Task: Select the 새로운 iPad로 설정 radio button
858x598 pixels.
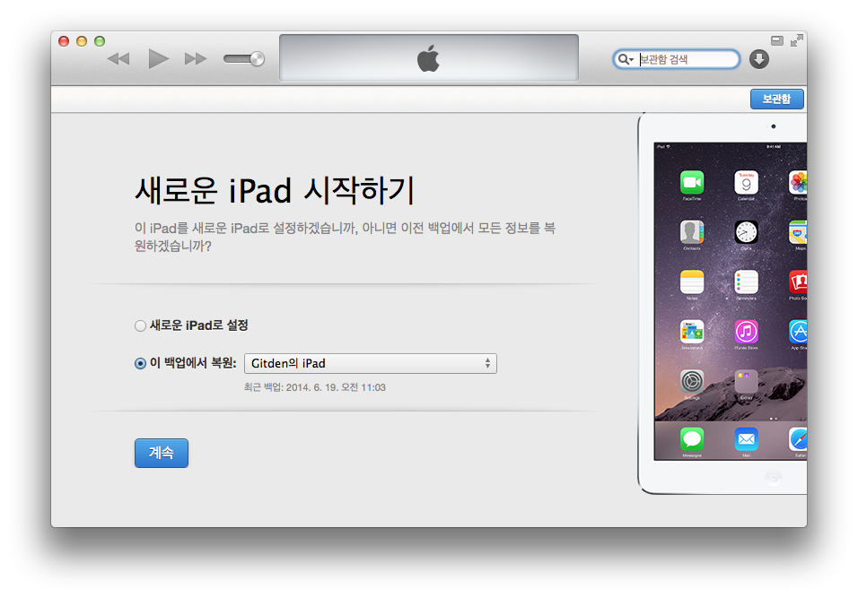Action: pos(140,325)
